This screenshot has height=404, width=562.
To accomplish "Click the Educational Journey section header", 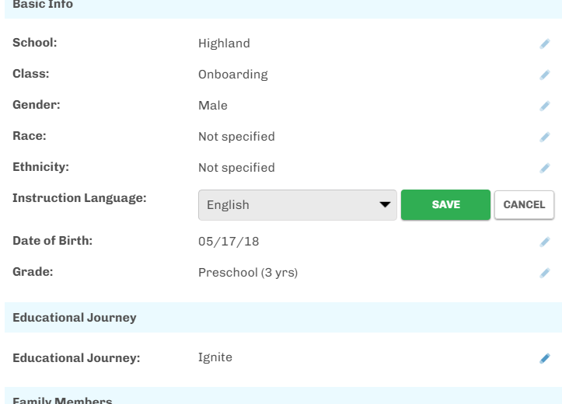I will [x=75, y=317].
